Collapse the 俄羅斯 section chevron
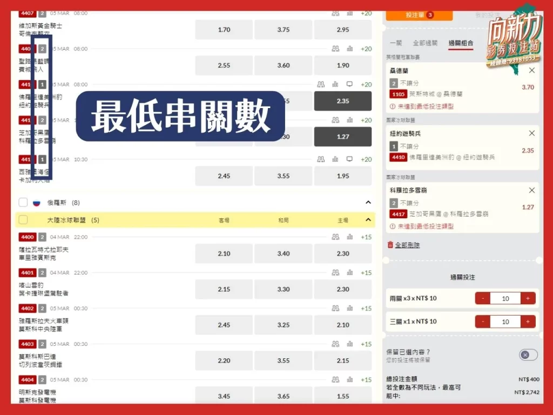Viewport: 553px width, 415px height. click(368, 203)
